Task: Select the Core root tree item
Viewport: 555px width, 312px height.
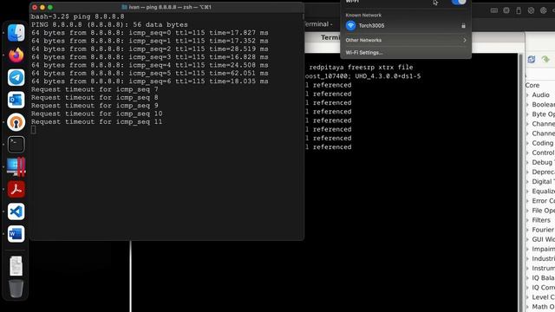Action: [x=532, y=85]
